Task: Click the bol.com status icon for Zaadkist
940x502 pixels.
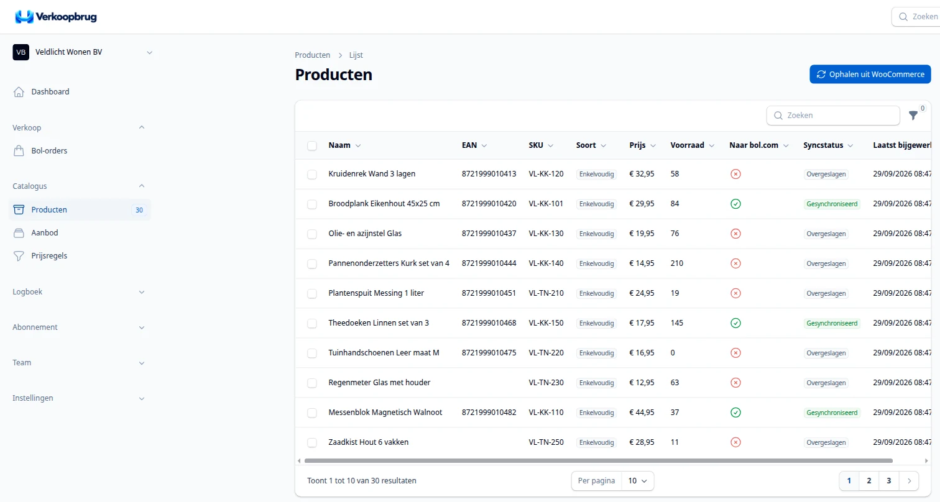Action: click(735, 442)
